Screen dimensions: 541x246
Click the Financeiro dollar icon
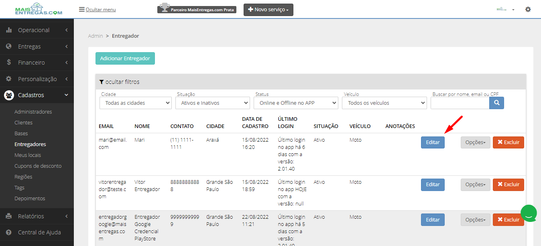pos(9,63)
